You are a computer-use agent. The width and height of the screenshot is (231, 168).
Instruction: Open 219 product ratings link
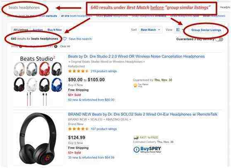(x=104, y=71)
